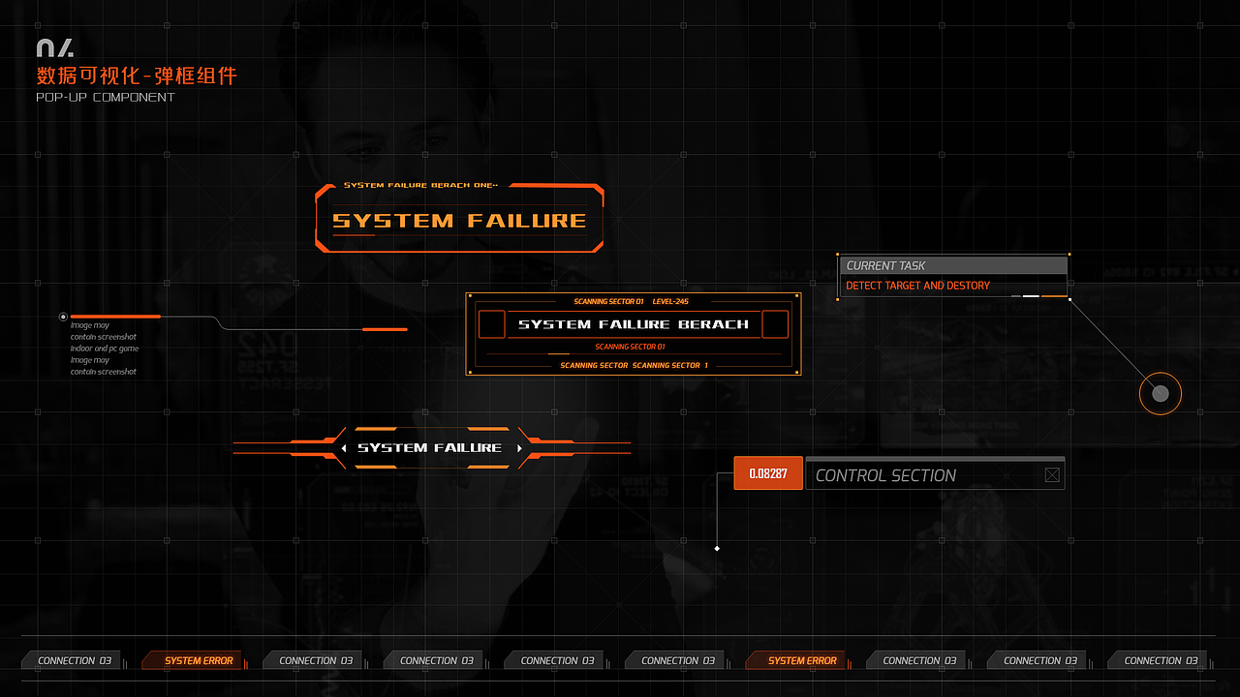Select the circular target node linked to CURRENT TASK

tap(1160, 394)
